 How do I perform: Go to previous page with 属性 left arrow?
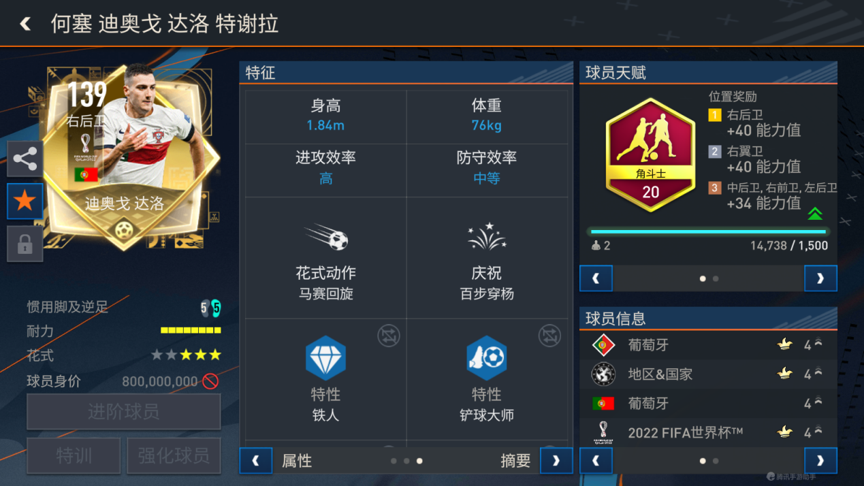(256, 461)
